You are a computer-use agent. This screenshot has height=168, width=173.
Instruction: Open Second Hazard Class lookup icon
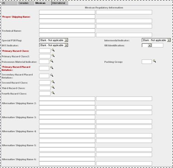tap(53, 82)
